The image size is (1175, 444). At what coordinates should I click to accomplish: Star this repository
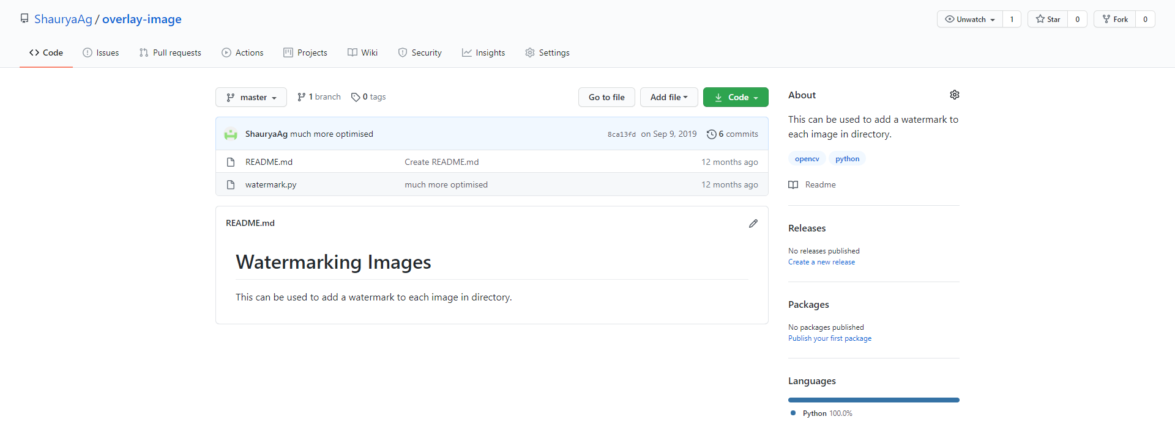(1048, 19)
